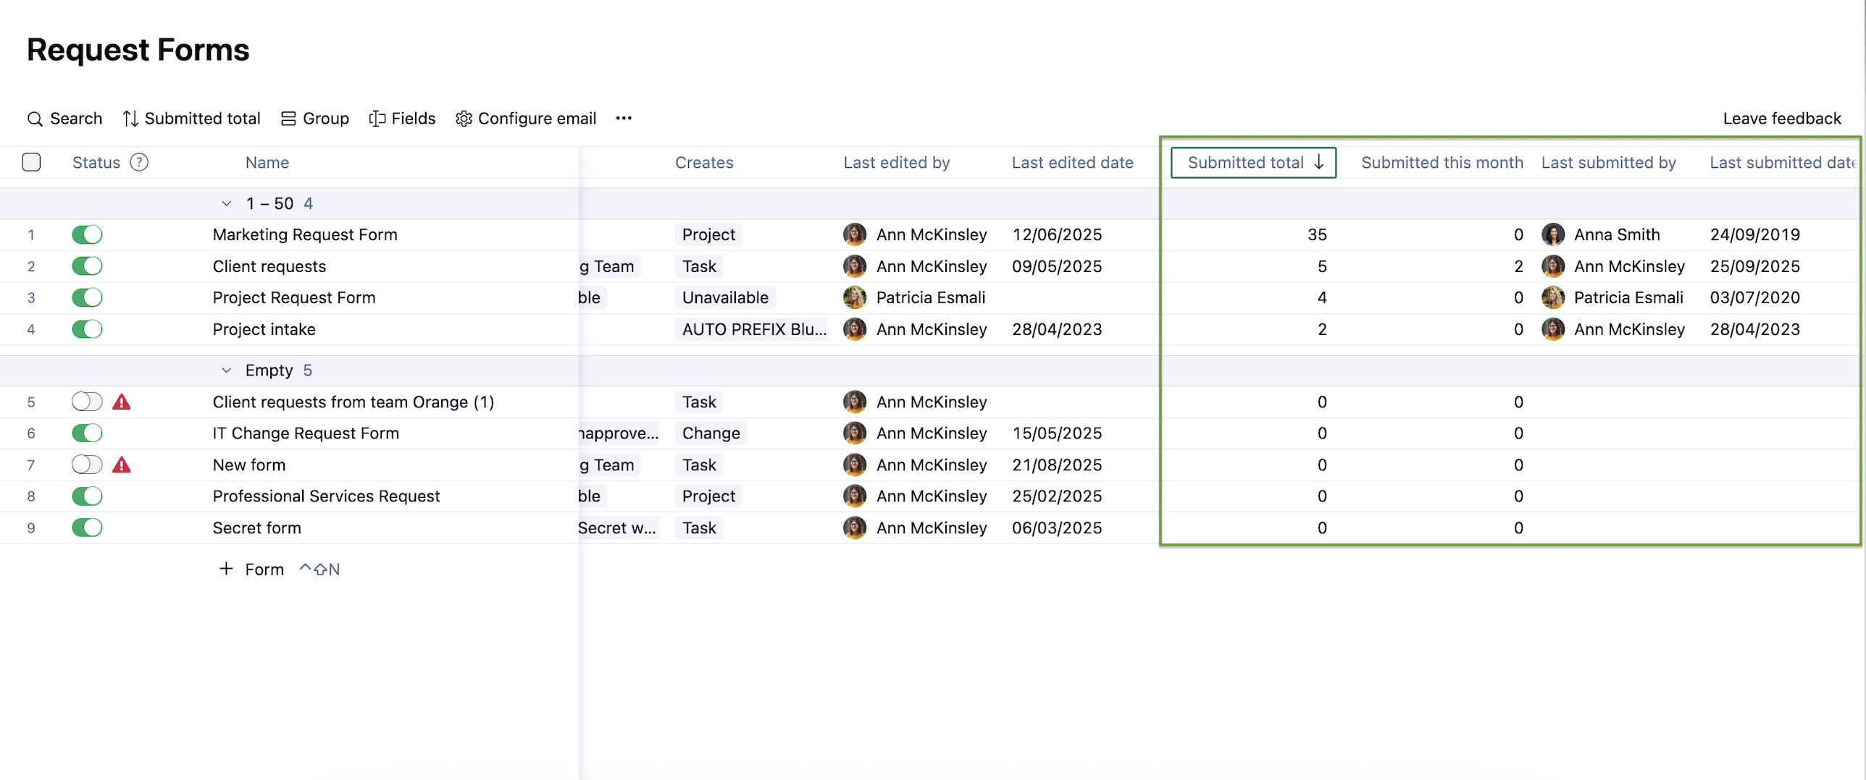Click the Search magnifier icon

pos(35,119)
